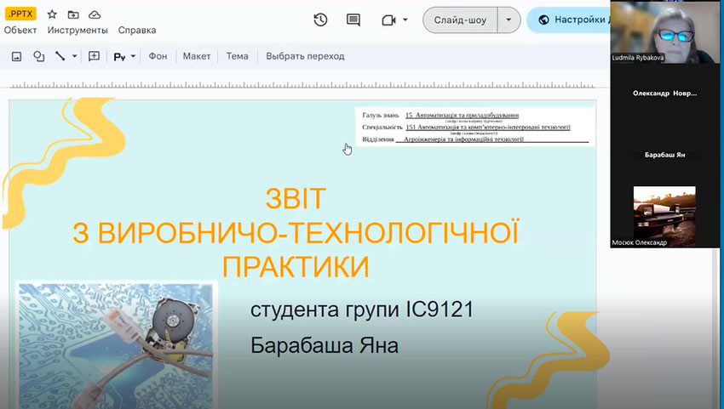The height and width of the screenshot is (409, 724).
Task: Open the Справка menu
Action: tap(136, 30)
